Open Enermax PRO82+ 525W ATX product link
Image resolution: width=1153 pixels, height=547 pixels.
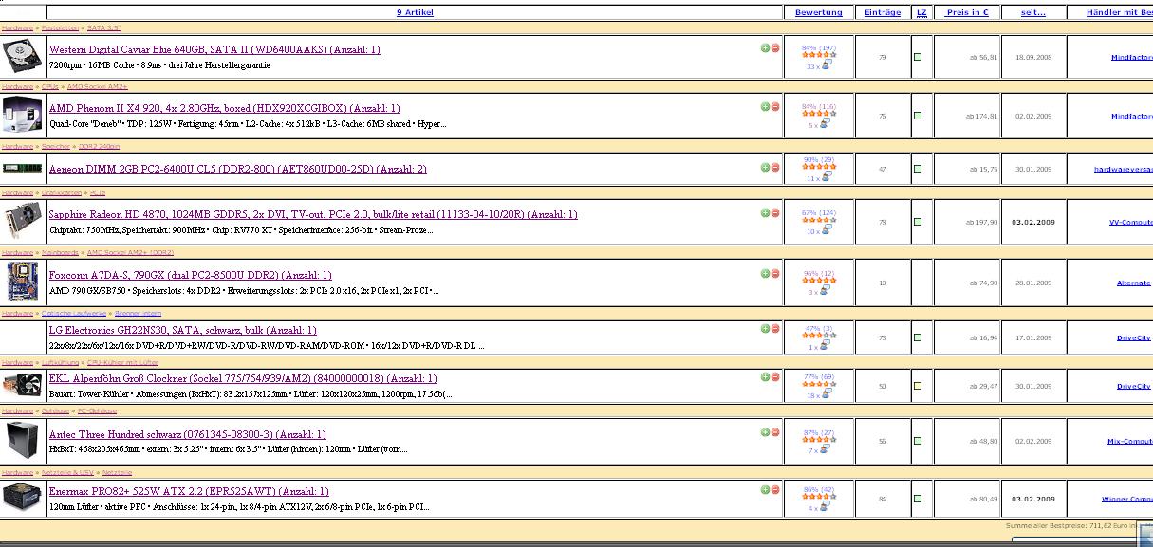point(189,492)
